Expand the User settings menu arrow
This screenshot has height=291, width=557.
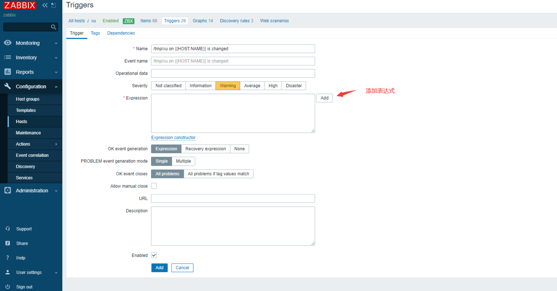pos(56,273)
